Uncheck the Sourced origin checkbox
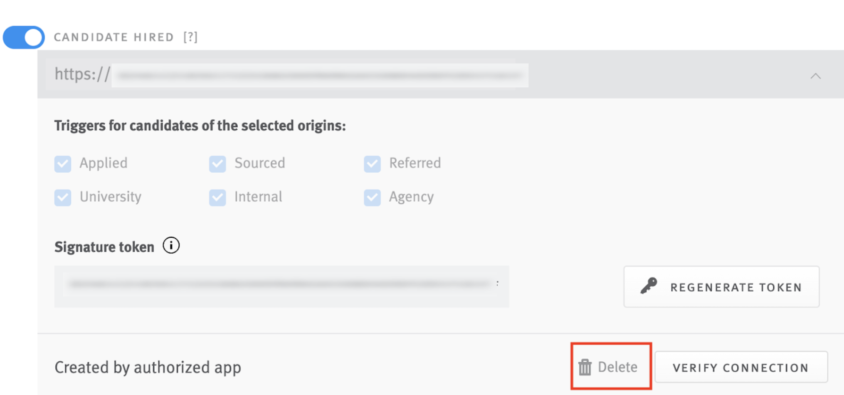Screen dimensions: 844x395 (217, 164)
